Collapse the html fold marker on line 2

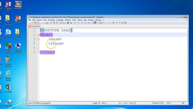39,35
